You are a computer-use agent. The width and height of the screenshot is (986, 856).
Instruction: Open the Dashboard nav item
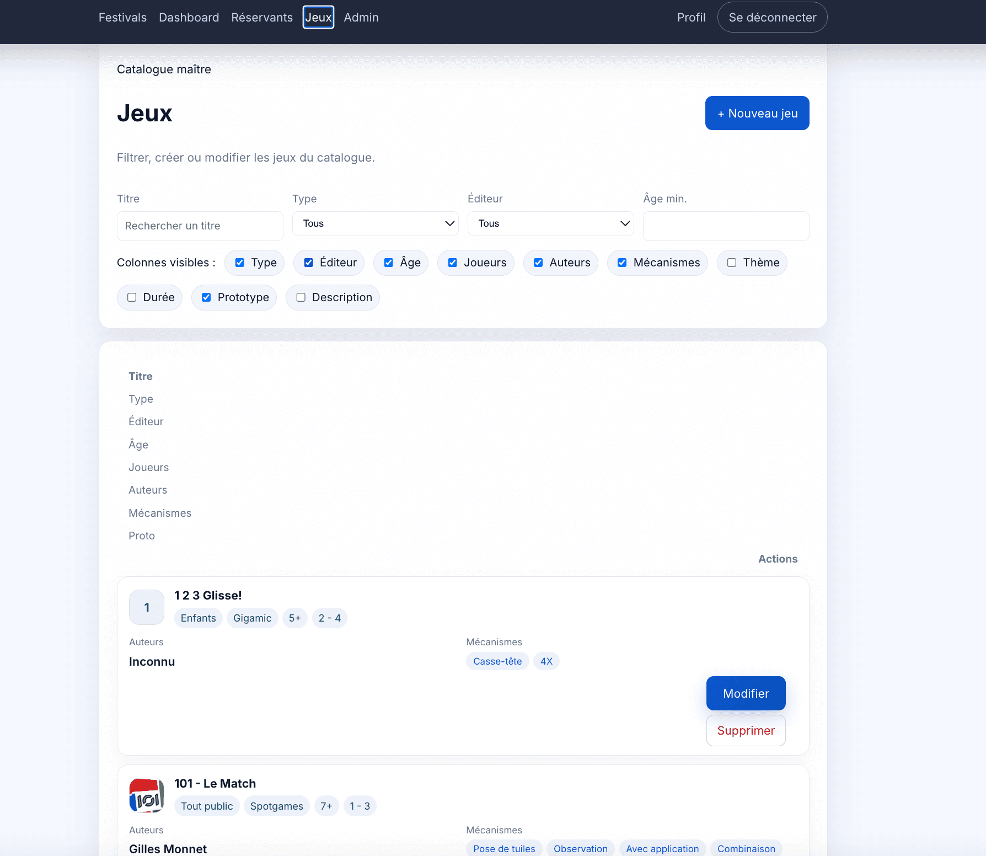(189, 17)
